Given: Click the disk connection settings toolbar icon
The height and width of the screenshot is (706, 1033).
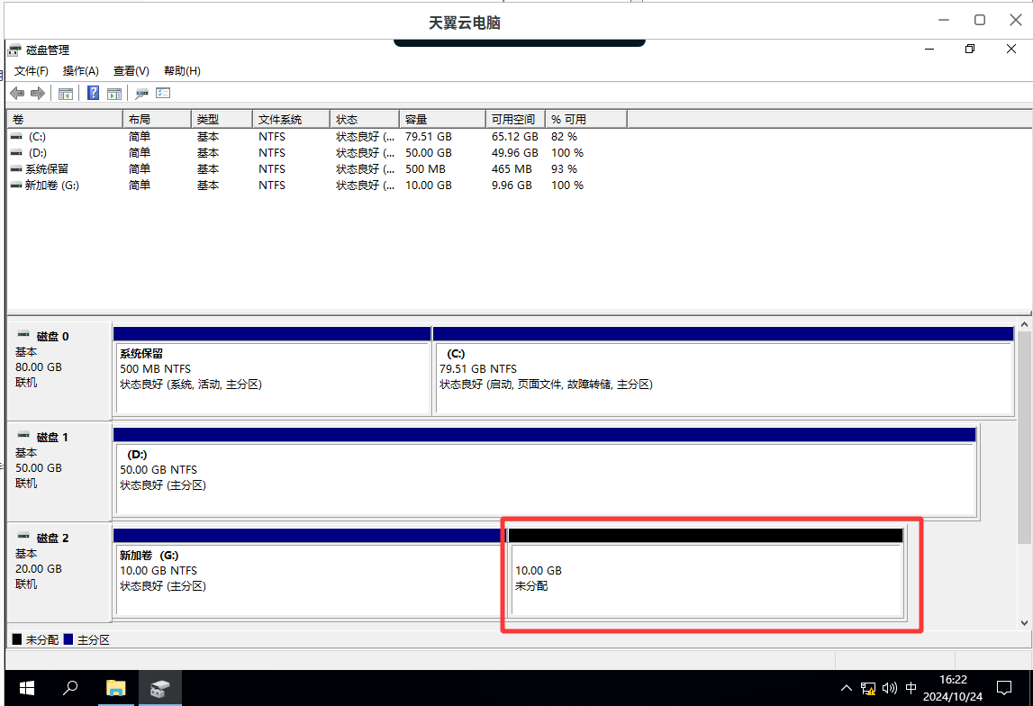Looking at the screenshot, I should tap(141, 94).
